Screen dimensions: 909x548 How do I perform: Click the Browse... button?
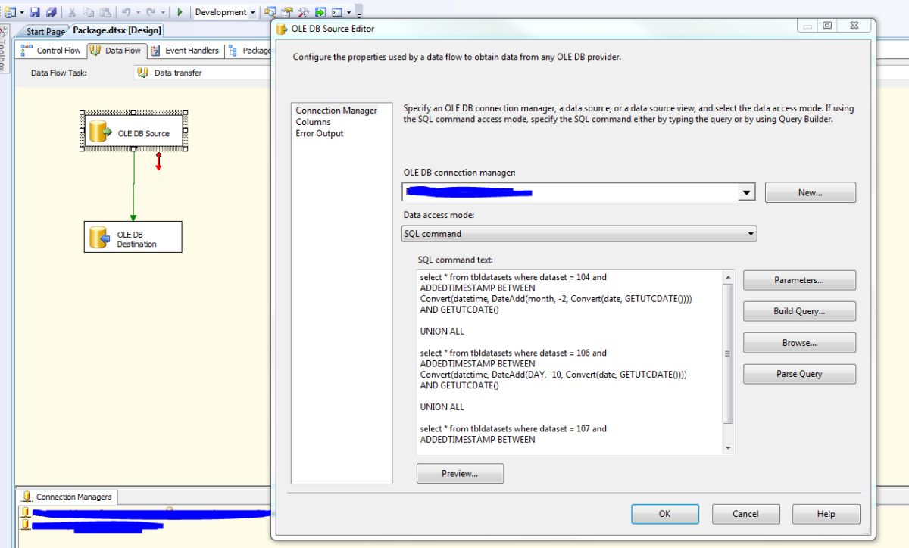click(x=799, y=343)
